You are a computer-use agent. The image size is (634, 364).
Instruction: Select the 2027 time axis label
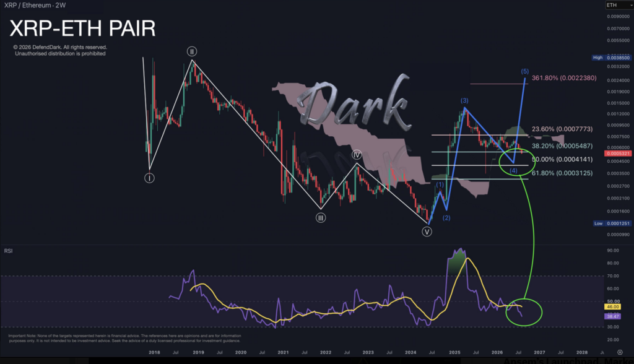(x=540, y=352)
